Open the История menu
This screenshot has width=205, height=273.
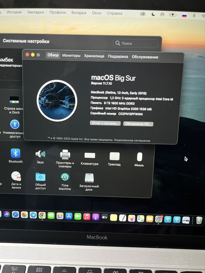[x=14, y=12]
